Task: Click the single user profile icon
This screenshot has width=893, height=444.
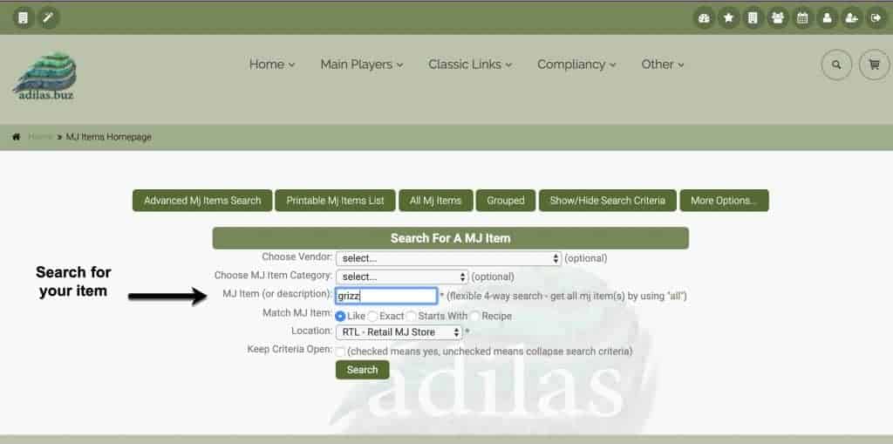Action: click(x=827, y=18)
